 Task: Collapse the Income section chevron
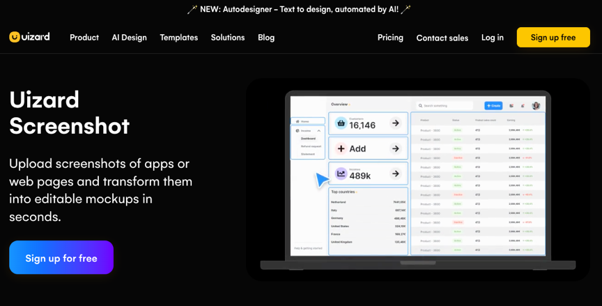318,131
